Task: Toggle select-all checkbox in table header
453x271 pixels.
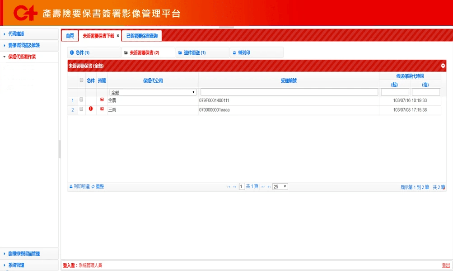Action: pos(81,80)
